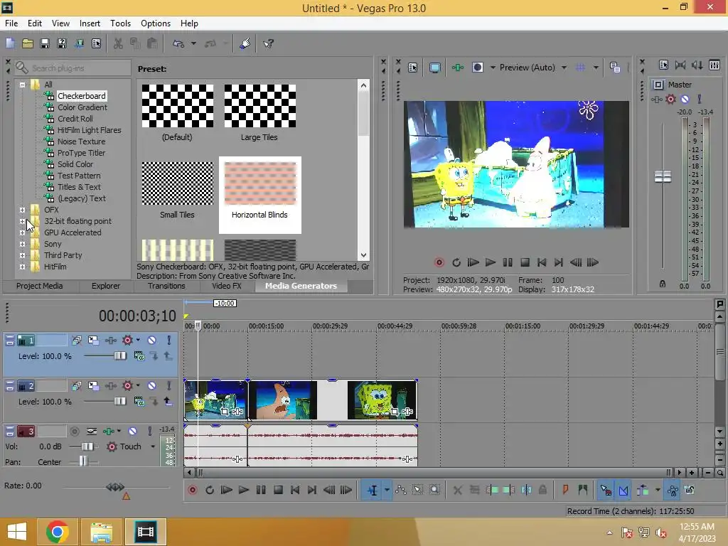This screenshot has height=546, width=728.
Task: Click the Insert Region icon in the timeline toolbar
Action: [x=583, y=490]
